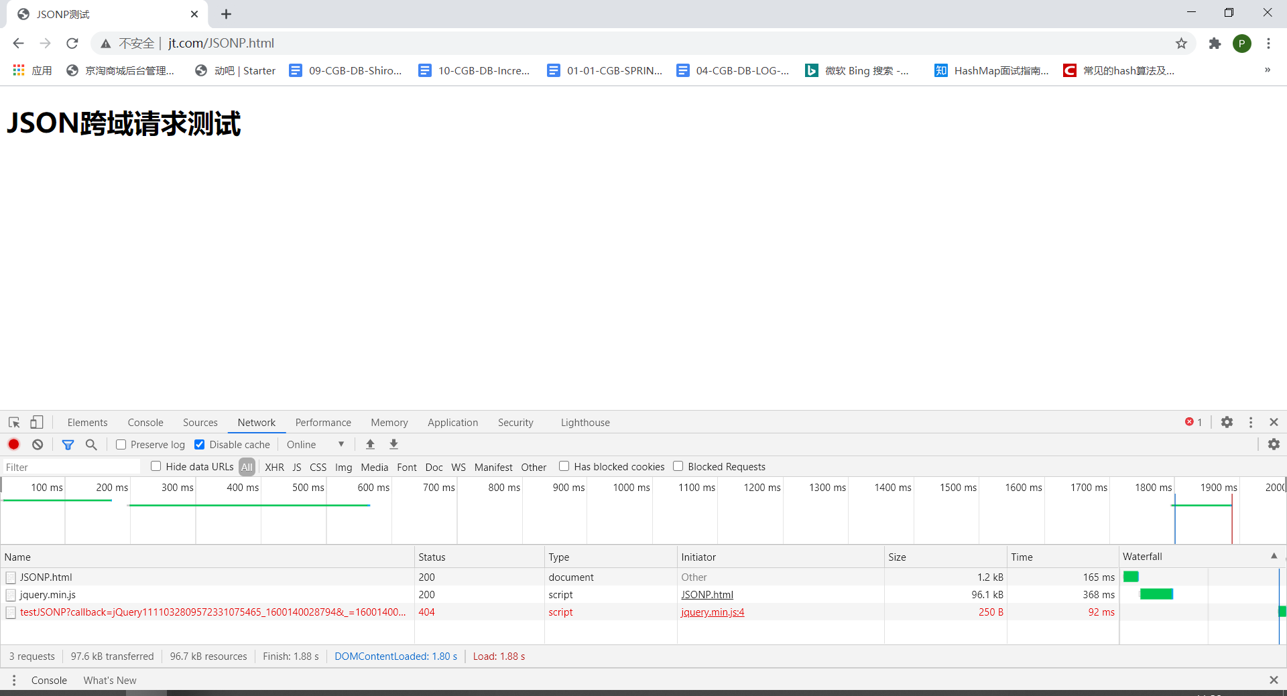
Task: Stop recording the network log
Action: pos(13,444)
